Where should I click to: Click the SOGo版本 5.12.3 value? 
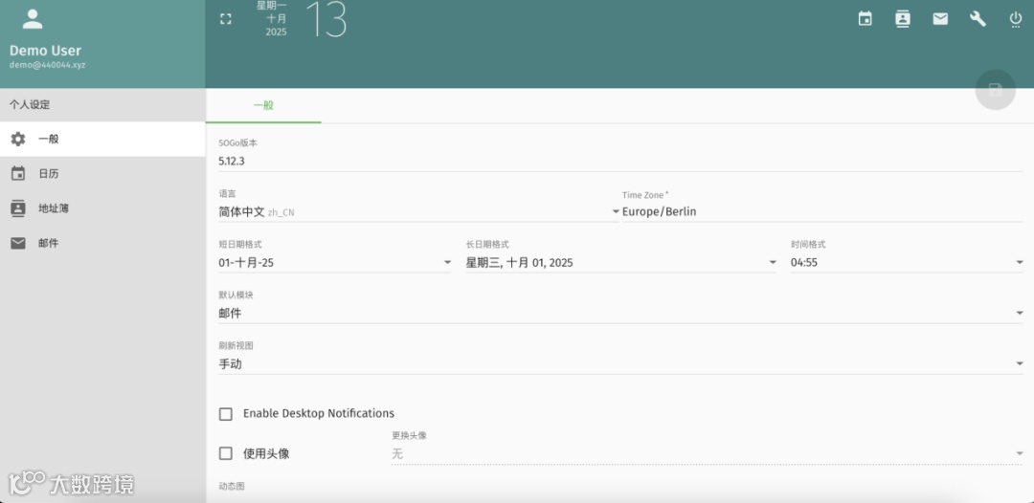coord(232,161)
